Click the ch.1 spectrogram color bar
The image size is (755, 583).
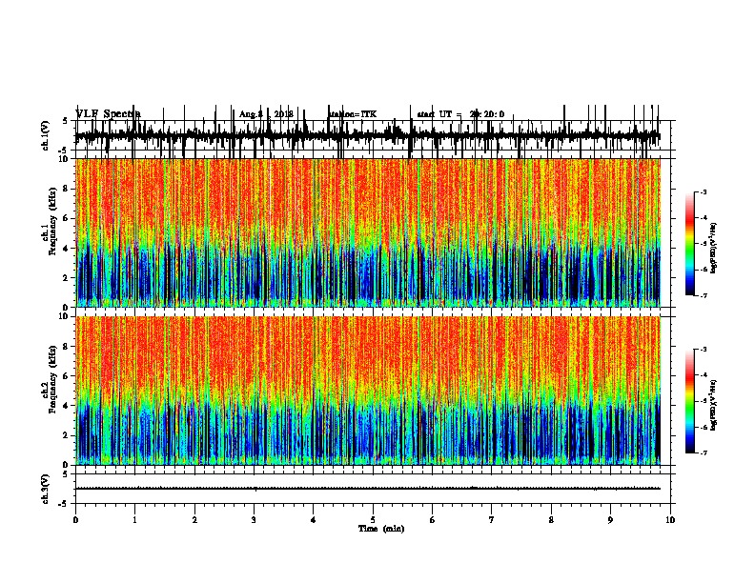point(689,244)
